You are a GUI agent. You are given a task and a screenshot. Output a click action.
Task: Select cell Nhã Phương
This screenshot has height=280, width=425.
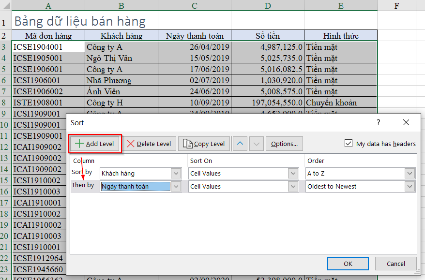pyautogui.click(x=121, y=80)
